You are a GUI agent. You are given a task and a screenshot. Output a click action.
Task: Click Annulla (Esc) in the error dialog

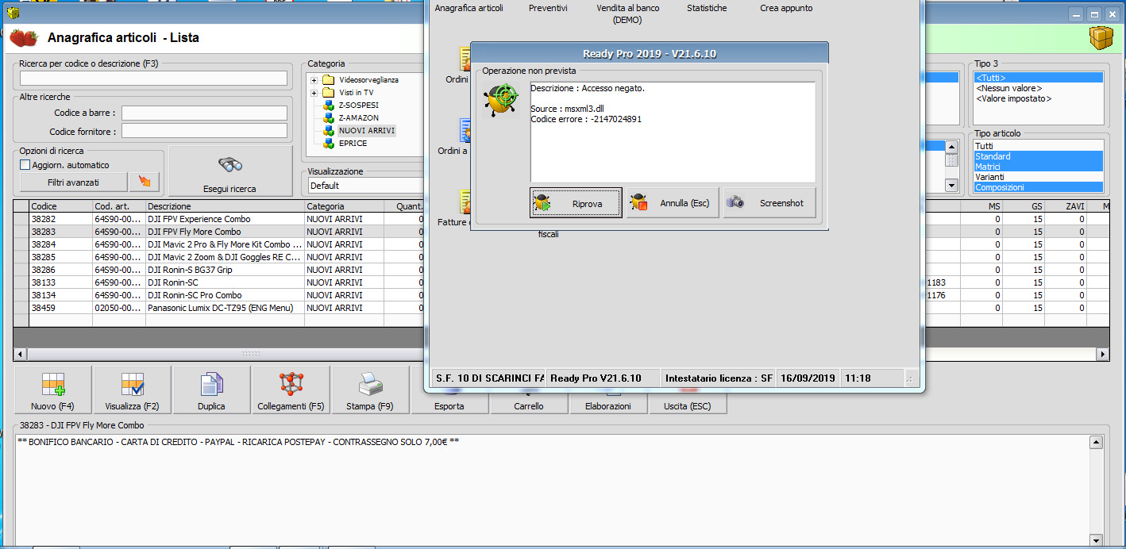coord(673,203)
